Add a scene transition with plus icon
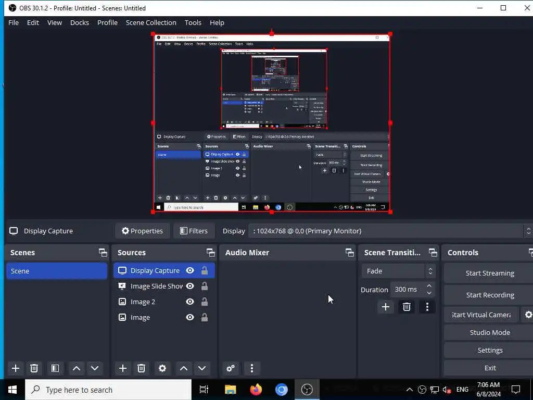The width and height of the screenshot is (533, 400). 386,307
